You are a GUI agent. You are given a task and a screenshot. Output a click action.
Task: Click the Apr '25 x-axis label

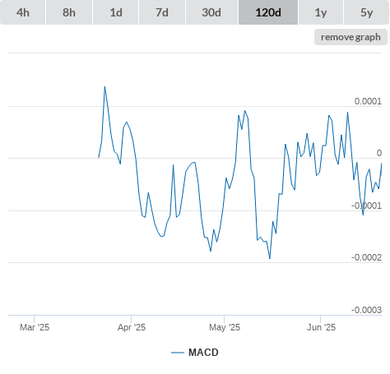pos(132,327)
